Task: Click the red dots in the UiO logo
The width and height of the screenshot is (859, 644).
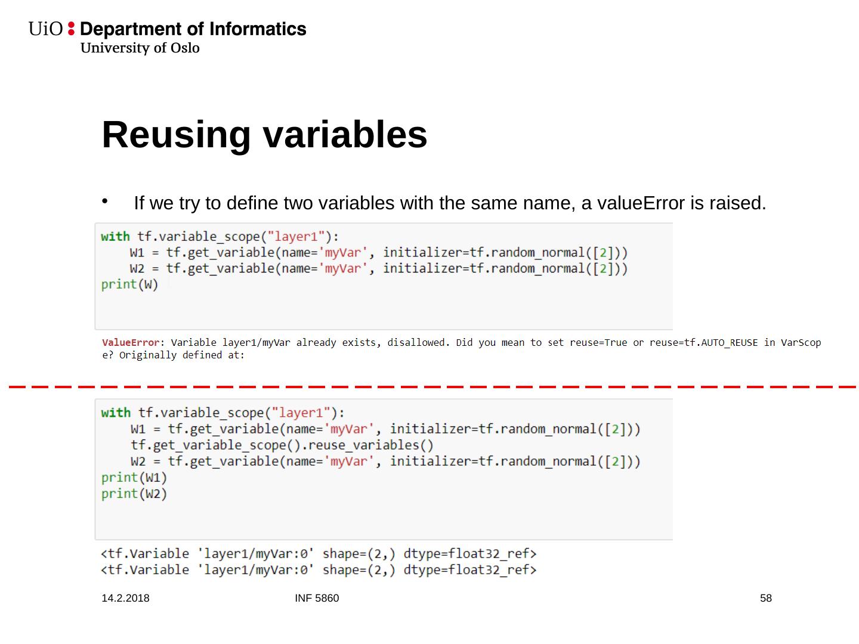Action: tap(72, 29)
